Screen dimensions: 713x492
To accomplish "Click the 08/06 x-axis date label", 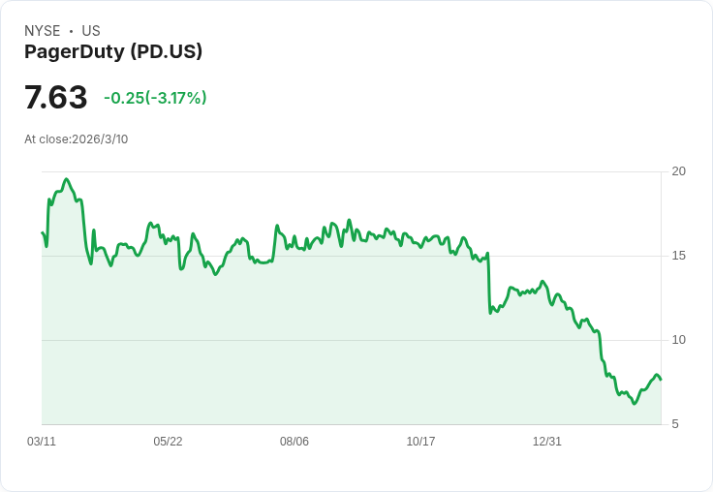I will pyautogui.click(x=294, y=442).
